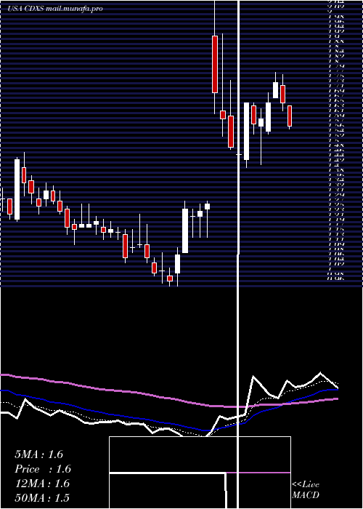
Task: Click the '12MA : 1.6' value label
Action: pyautogui.click(x=42, y=484)
